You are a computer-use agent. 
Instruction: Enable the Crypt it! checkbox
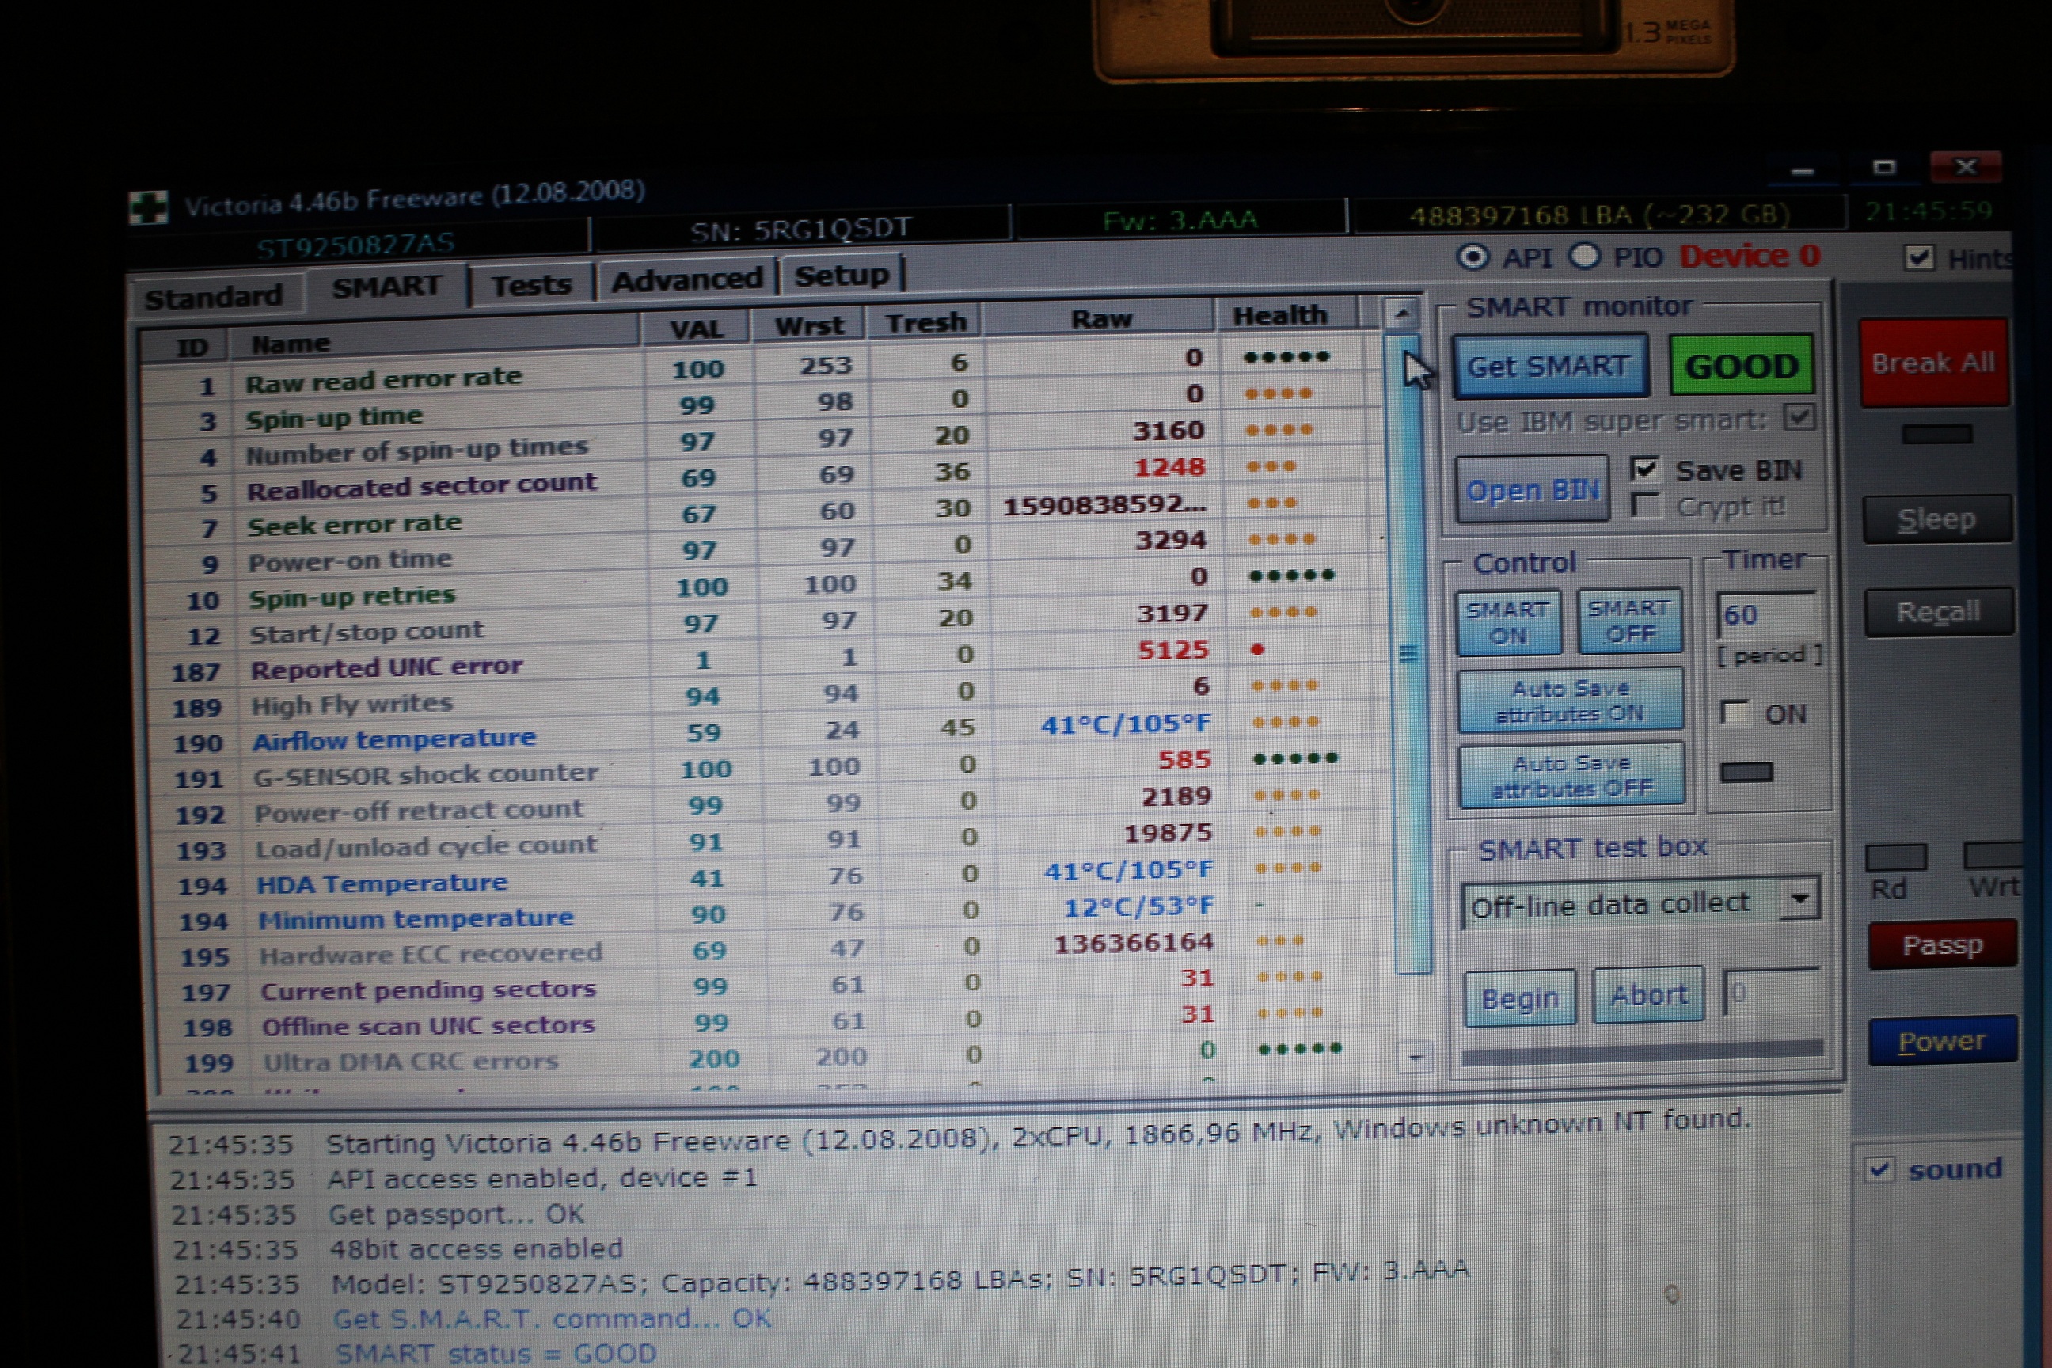[x=1645, y=506]
